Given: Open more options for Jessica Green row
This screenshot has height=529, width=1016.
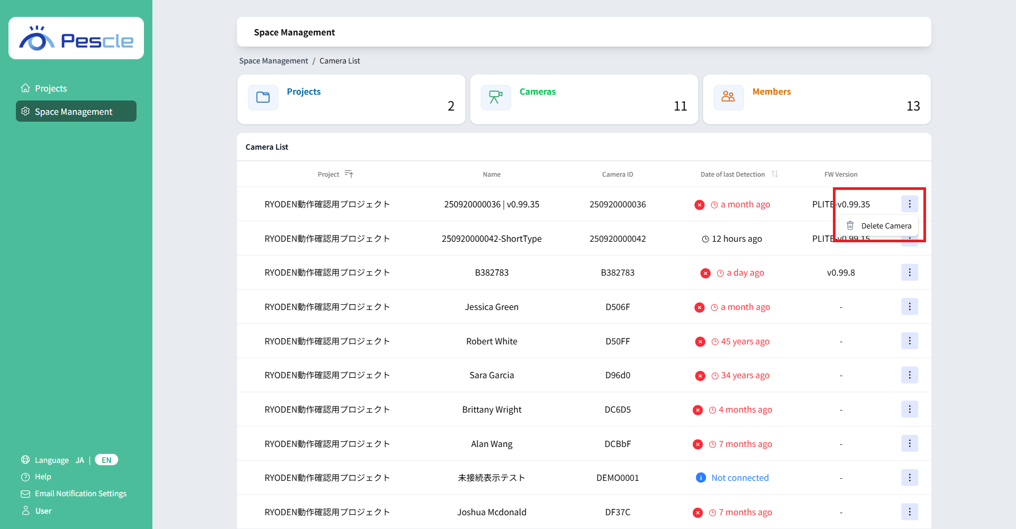Looking at the screenshot, I should coord(910,307).
